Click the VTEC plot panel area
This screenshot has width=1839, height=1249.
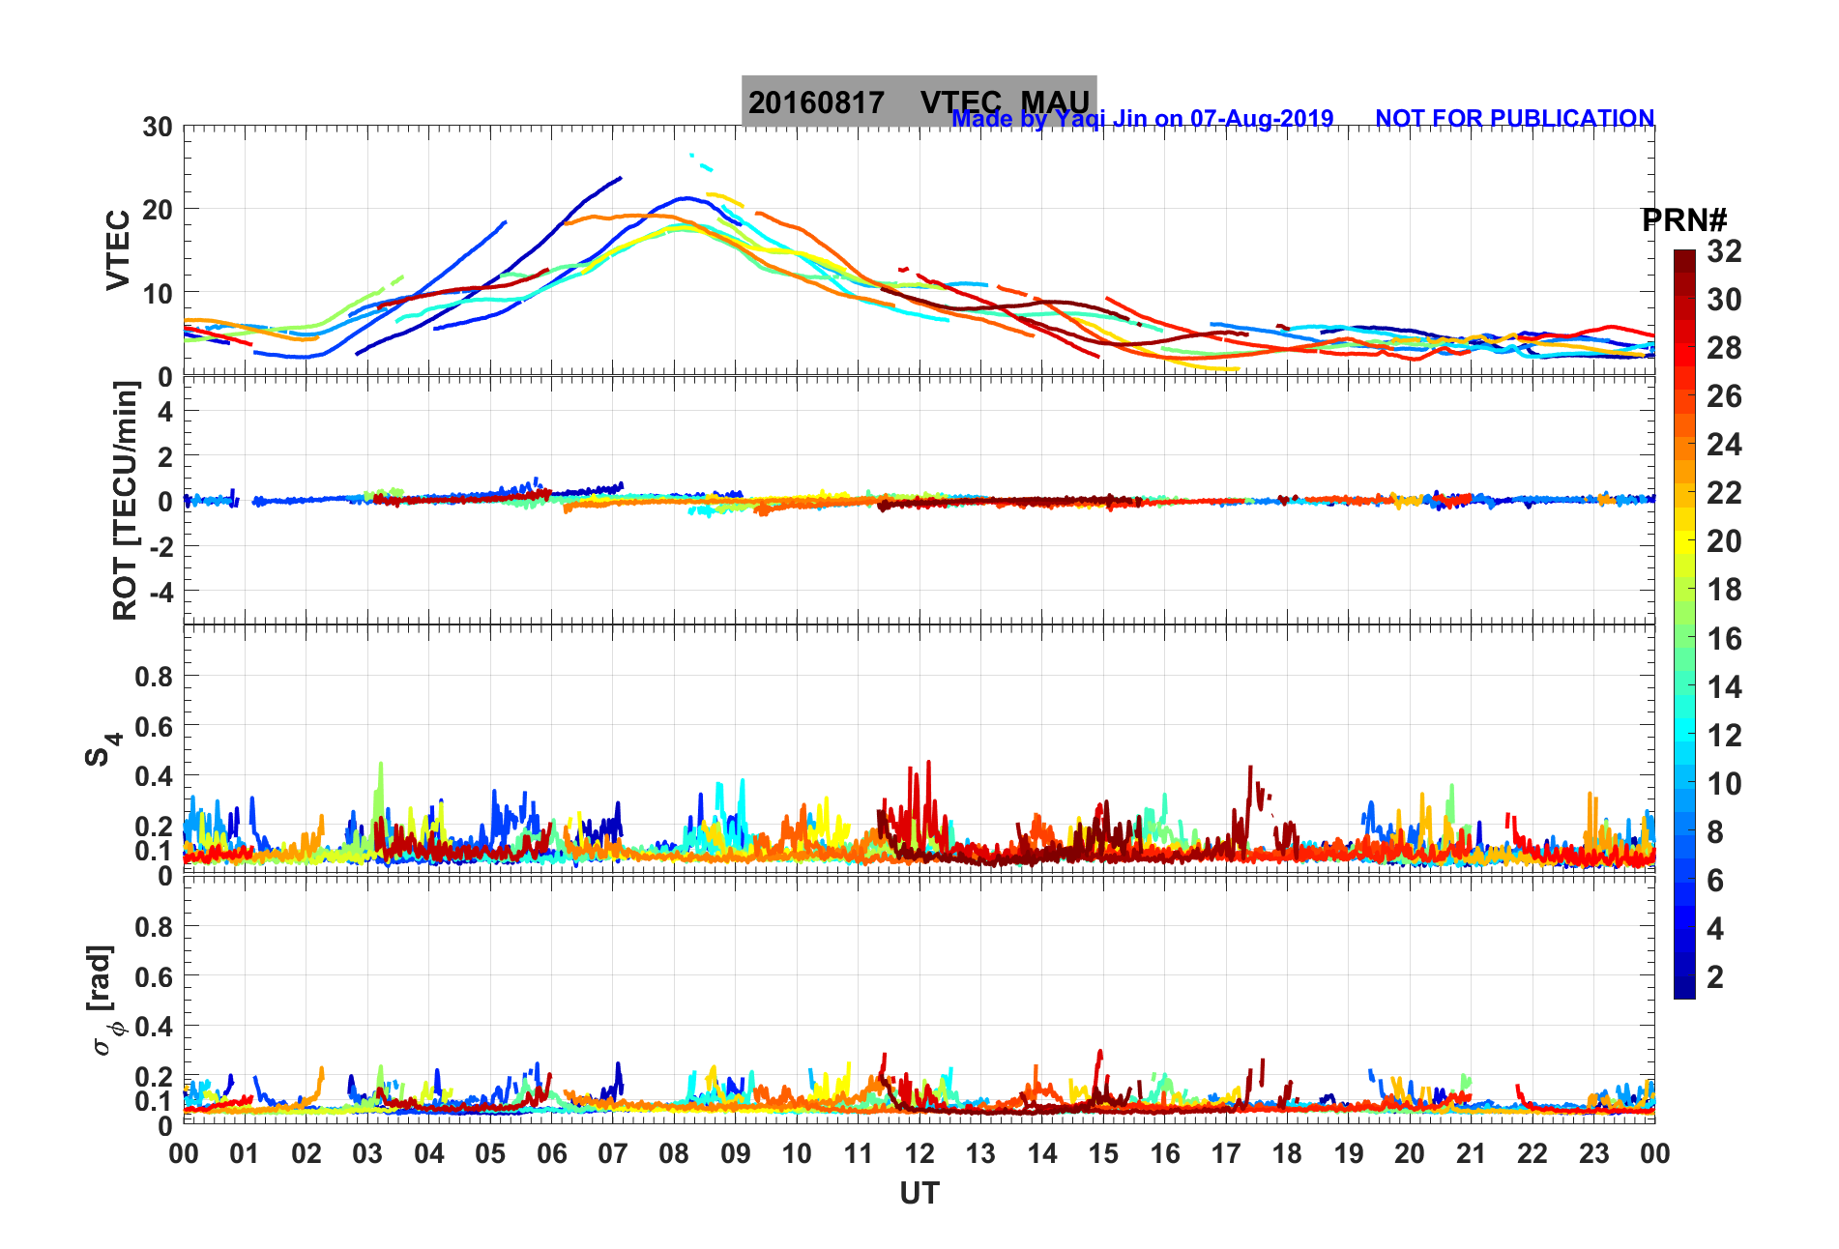pos(919,250)
